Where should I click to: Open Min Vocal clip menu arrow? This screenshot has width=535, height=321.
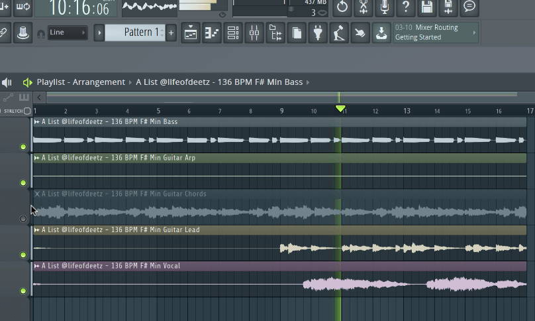[x=36, y=265]
